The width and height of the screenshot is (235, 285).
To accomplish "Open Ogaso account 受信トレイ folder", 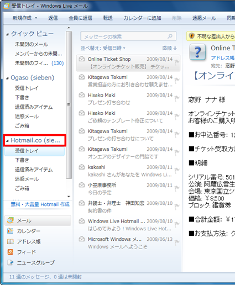I will pos(27,88).
